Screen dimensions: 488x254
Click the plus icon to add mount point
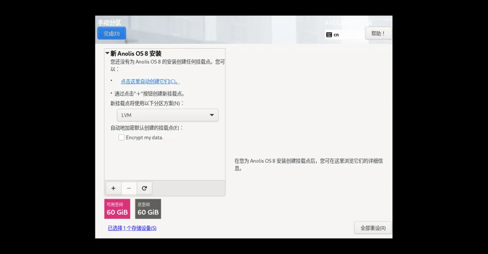coord(113,188)
